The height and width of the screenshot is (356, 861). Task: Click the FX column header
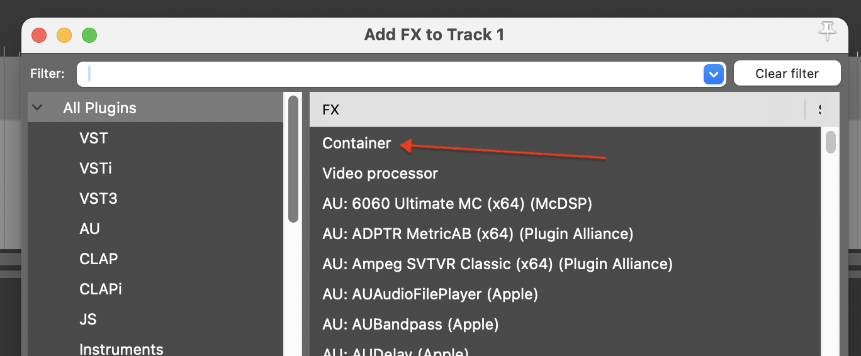(x=557, y=109)
